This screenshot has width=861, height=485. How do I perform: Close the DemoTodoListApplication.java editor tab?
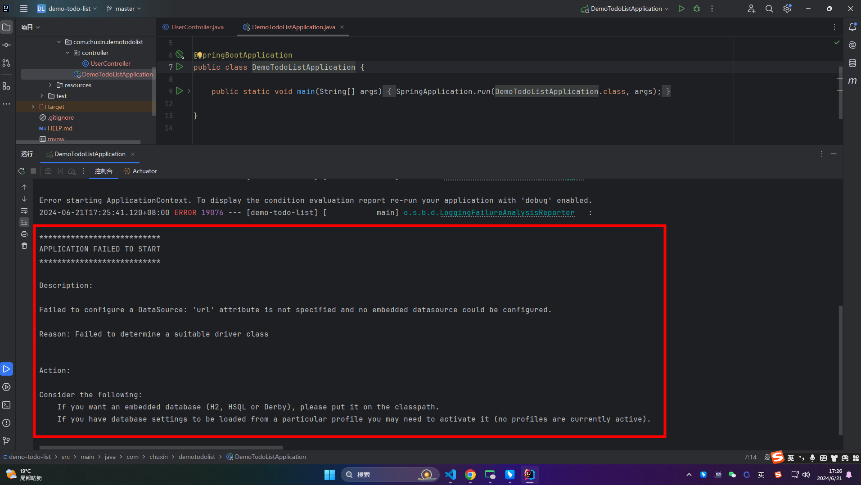point(342,27)
